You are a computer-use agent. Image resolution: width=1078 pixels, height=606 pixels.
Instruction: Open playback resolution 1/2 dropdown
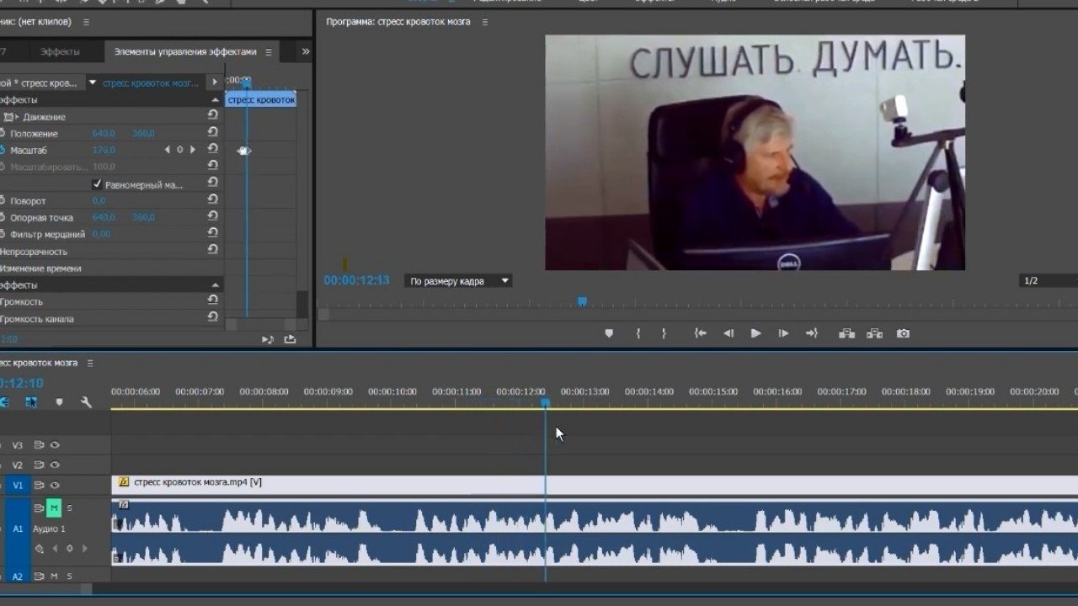point(1048,281)
